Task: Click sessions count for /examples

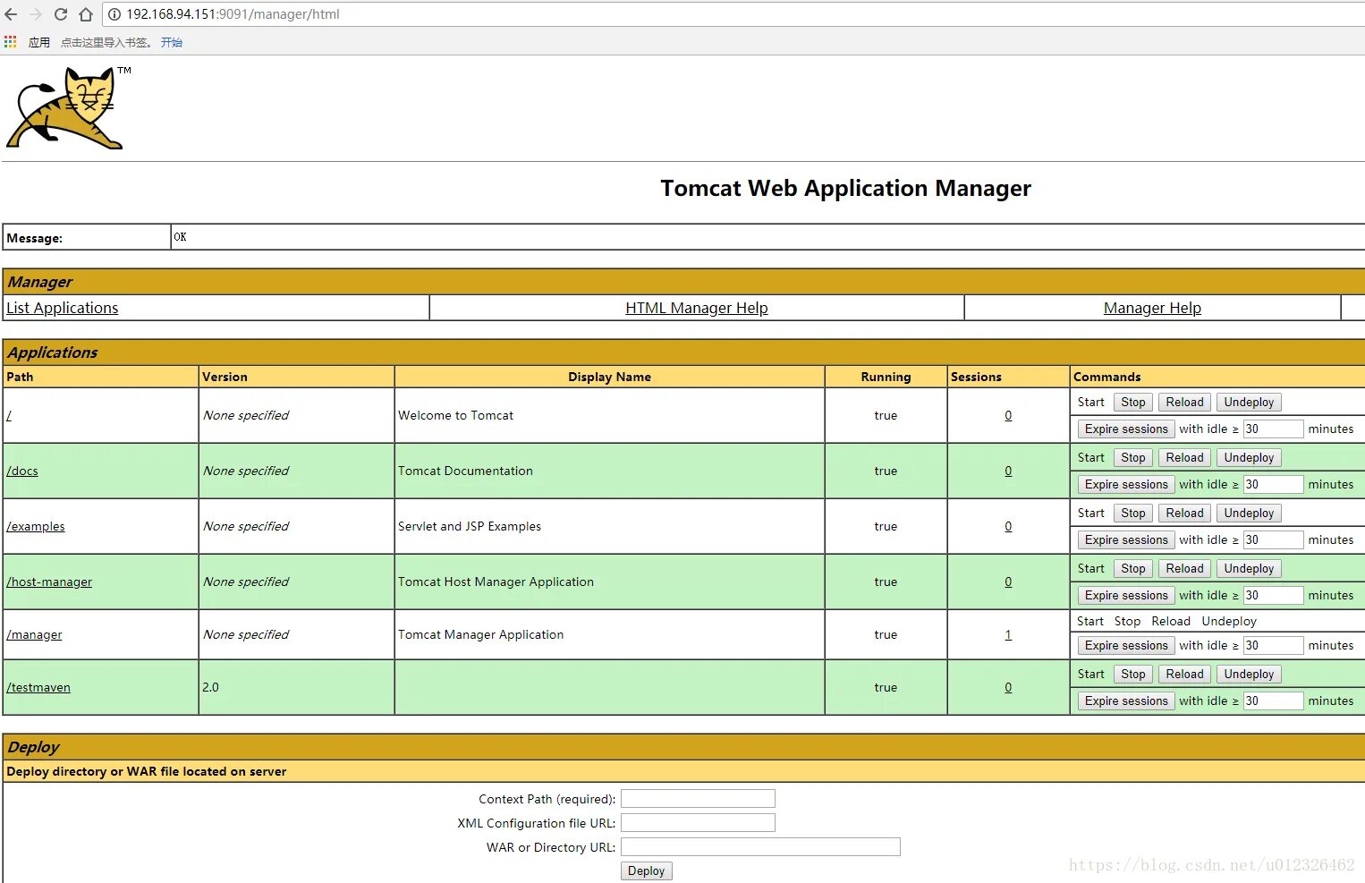Action: point(1008,526)
